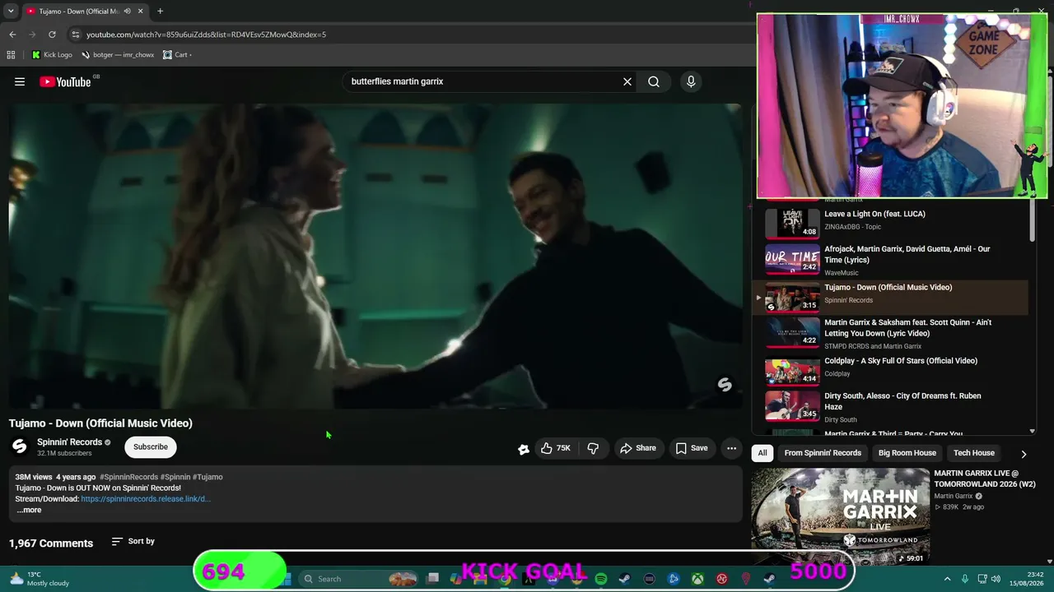Image resolution: width=1054 pixels, height=592 pixels.
Task: Share the Tujamo video
Action: (638, 448)
